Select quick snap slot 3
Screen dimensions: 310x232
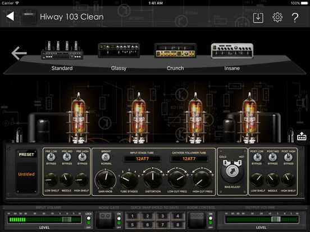pyautogui.click(x=162, y=216)
